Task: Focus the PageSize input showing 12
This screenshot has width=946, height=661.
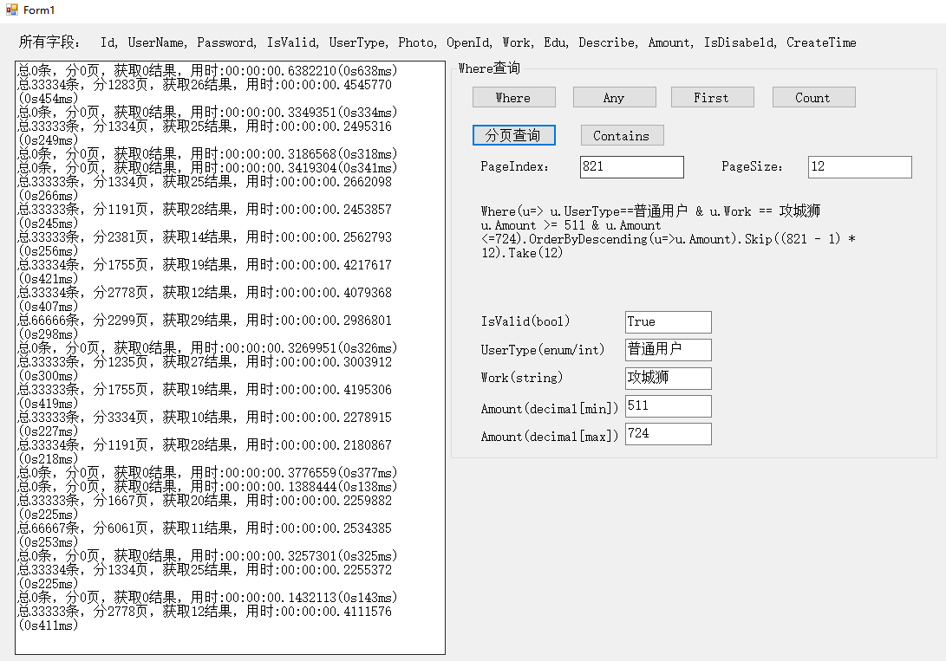Action: (x=860, y=167)
